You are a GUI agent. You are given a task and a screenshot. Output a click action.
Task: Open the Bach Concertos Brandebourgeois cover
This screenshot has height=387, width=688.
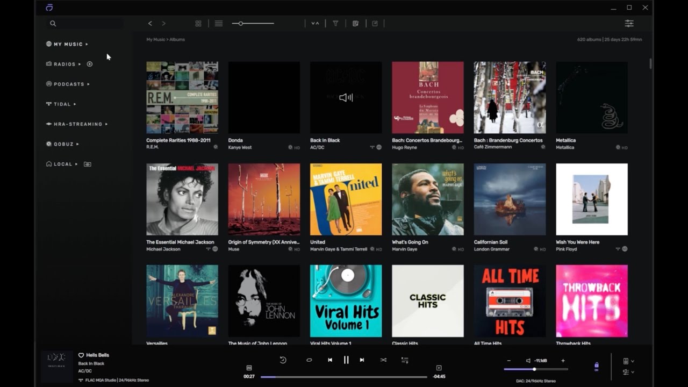click(x=428, y=97)
